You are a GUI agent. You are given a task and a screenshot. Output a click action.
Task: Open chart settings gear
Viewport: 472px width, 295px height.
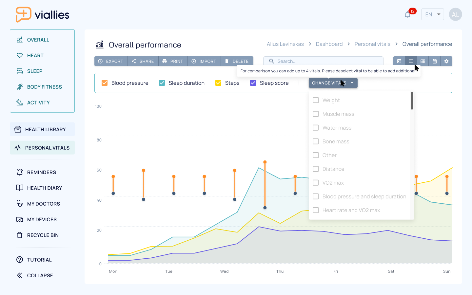446,61
